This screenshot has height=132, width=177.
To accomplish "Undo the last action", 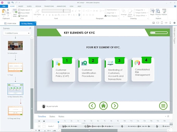I will (x=12, y=3).
